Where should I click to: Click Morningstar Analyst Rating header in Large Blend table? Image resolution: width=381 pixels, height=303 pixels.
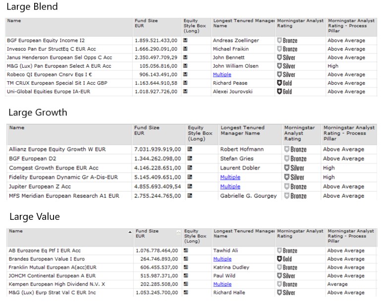click(299, 23)
